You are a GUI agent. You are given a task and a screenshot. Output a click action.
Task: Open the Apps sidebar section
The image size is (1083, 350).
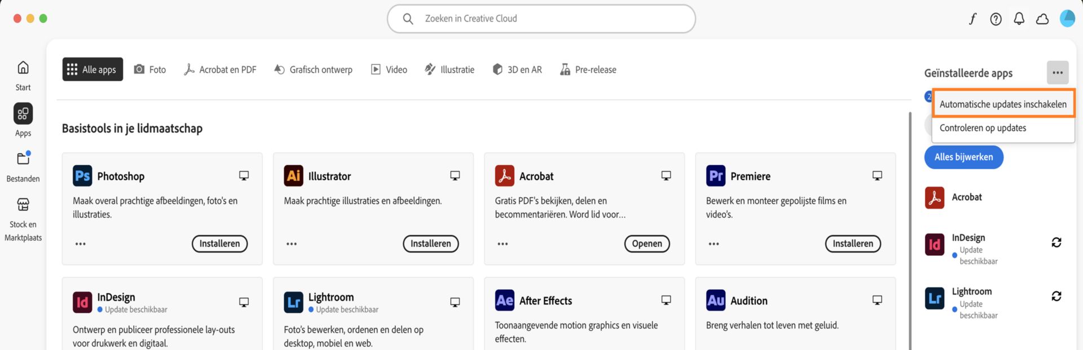(23, 120)
